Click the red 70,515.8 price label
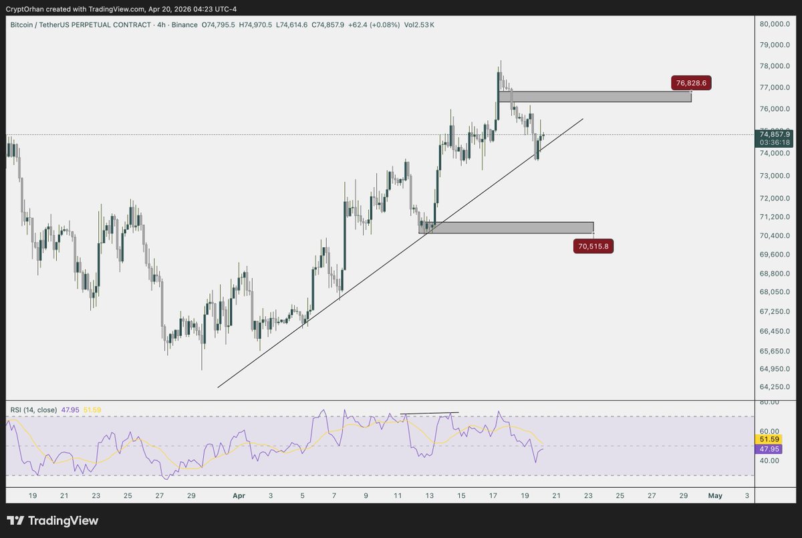This screenshot has width=802, height=538. (x=593, y=246)
